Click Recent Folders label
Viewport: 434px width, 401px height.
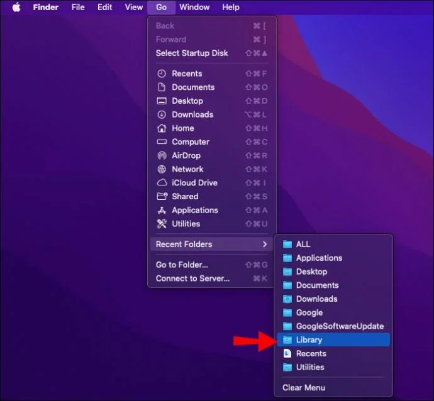(x=184, y=244)
